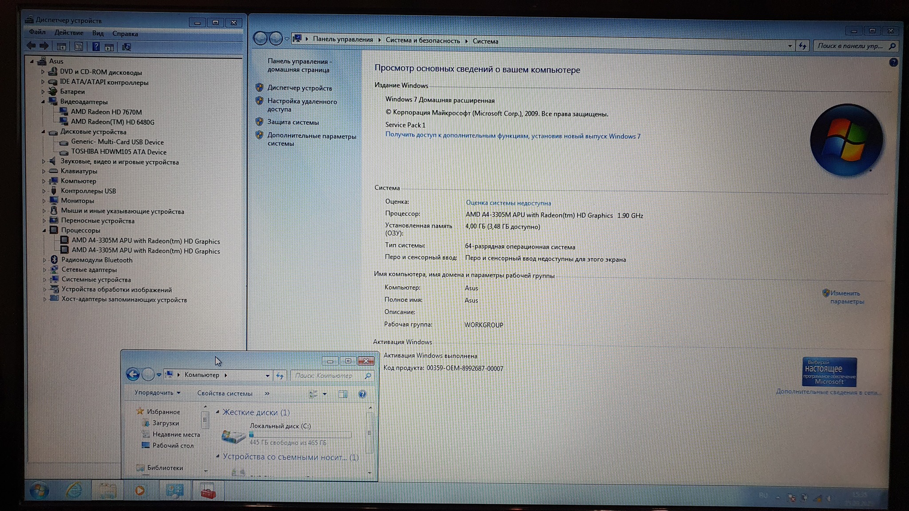
Task: Click refresh icon beside control panel address bar
Action: (x=802, y=46)
